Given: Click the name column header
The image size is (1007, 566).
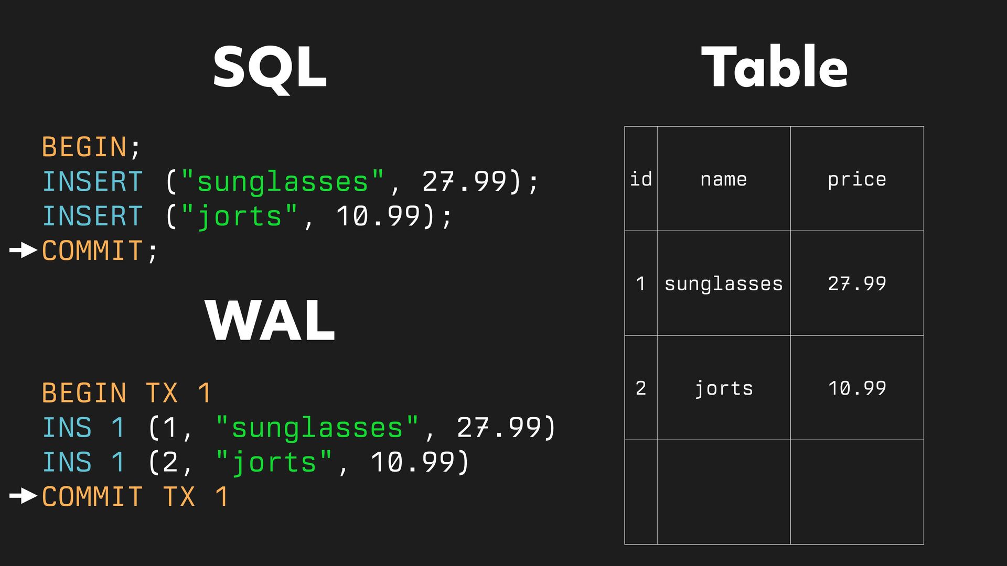Looking at the screenshot, I should (723, 179).
